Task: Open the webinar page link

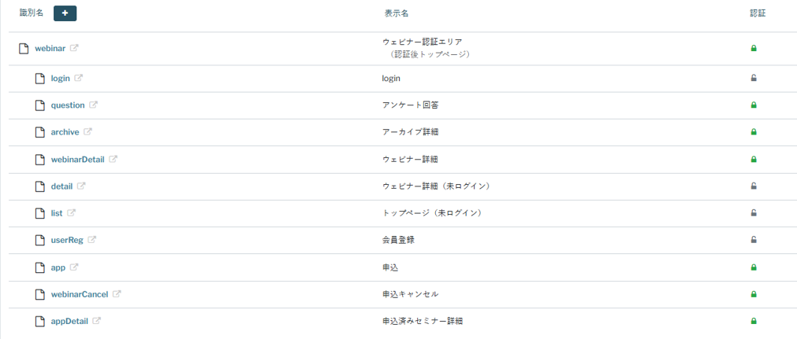Action: [x=50, y=48]
